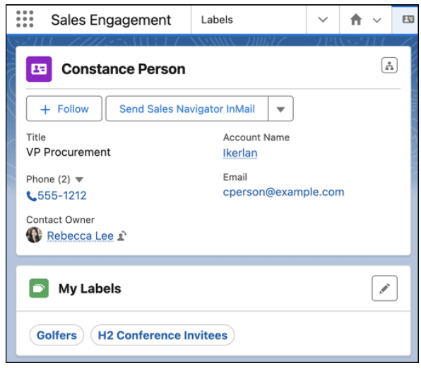Screen dimensions: 421x368
Task: Call the 555-1212 phone number
Action: [62, 196]
